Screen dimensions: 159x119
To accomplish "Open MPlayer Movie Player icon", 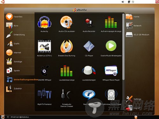I will tap(111, 71).
